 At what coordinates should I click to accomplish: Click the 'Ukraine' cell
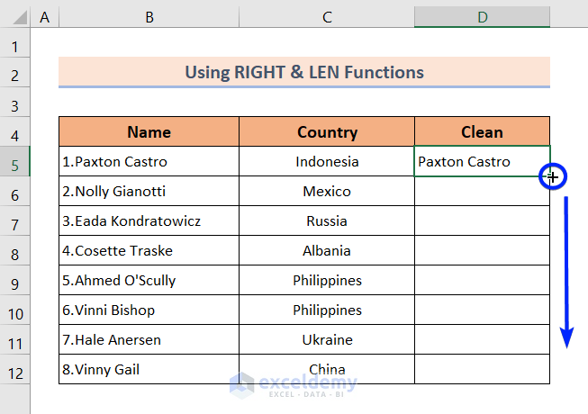(x=327, y=339)
